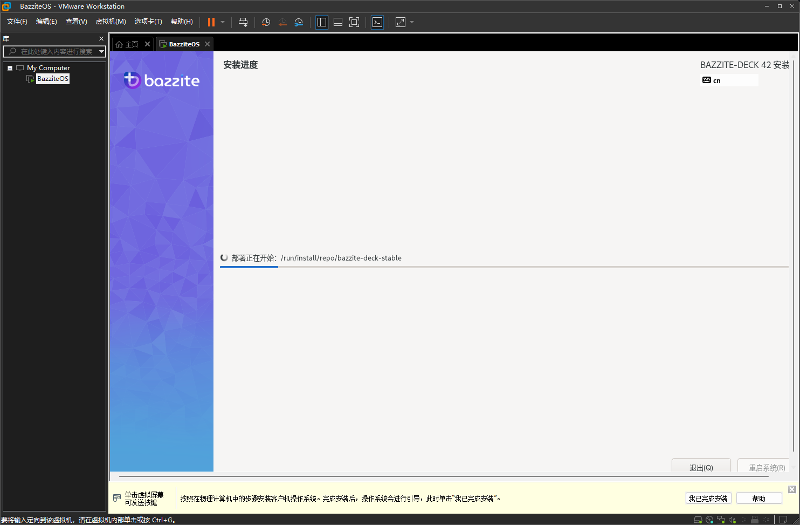Toggle the library sidebar view
Screen dimensions: 800x525
pos(322,22)
